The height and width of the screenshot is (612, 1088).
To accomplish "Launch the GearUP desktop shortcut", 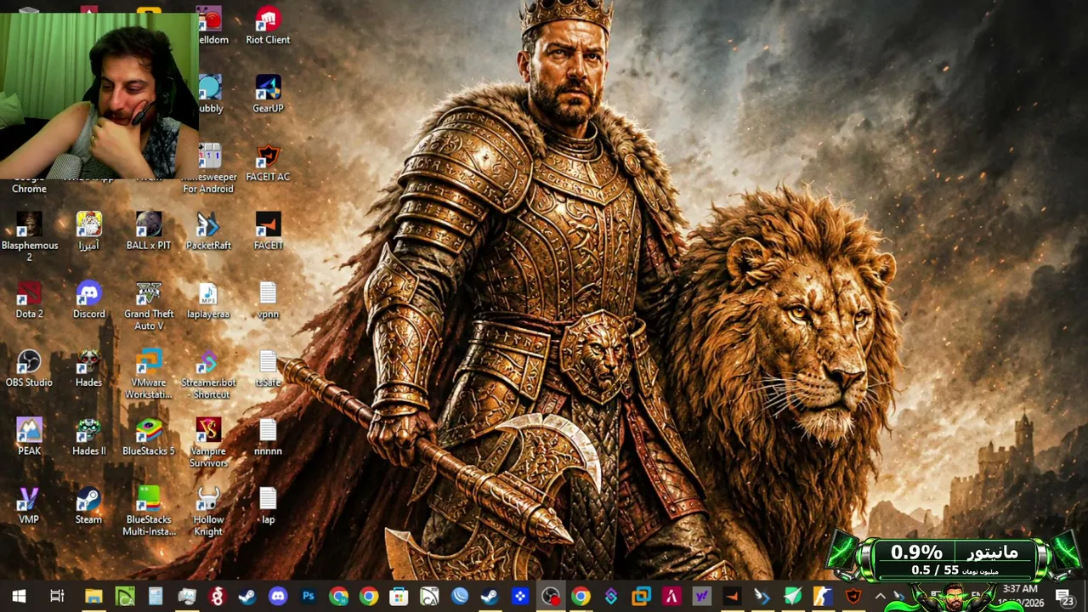I will coord(268,94).
